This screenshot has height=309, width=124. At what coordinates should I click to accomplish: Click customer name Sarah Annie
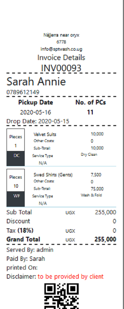tap(36, 81)
